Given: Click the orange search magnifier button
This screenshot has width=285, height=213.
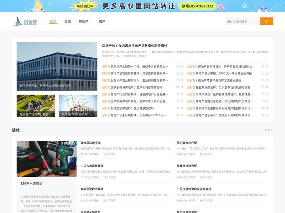Looking at the screenshot, I should 266,21.
